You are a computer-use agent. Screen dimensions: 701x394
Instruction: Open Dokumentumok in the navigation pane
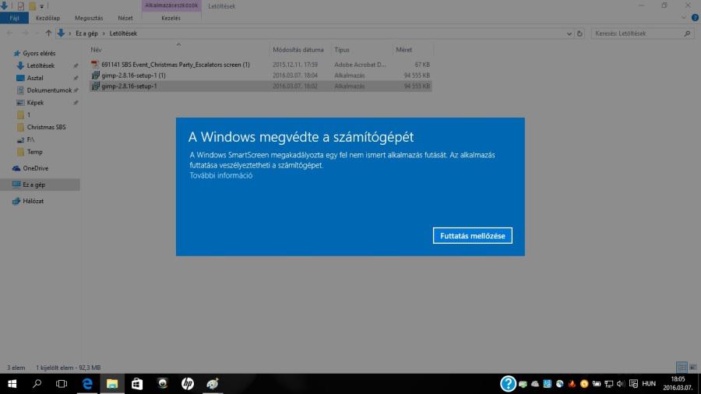[x=49, y=90]
